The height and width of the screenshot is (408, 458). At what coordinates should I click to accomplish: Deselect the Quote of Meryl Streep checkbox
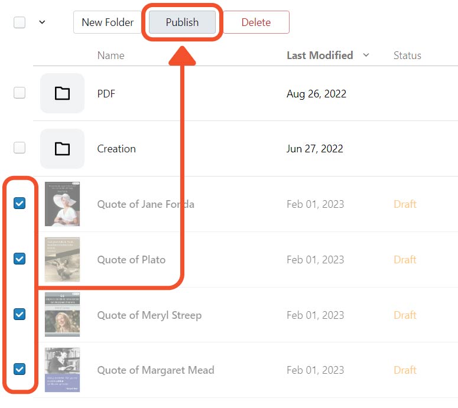pyautogui.click(x=20, y=314)
